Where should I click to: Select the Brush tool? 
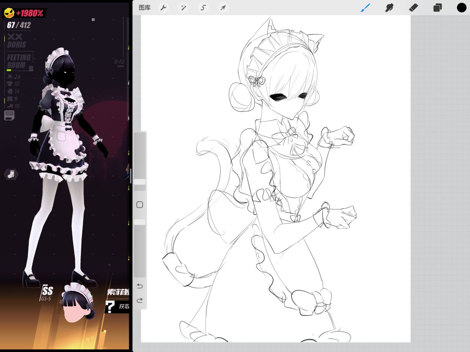(366, 8)
